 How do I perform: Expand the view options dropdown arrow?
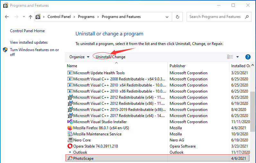click(237, 57)
